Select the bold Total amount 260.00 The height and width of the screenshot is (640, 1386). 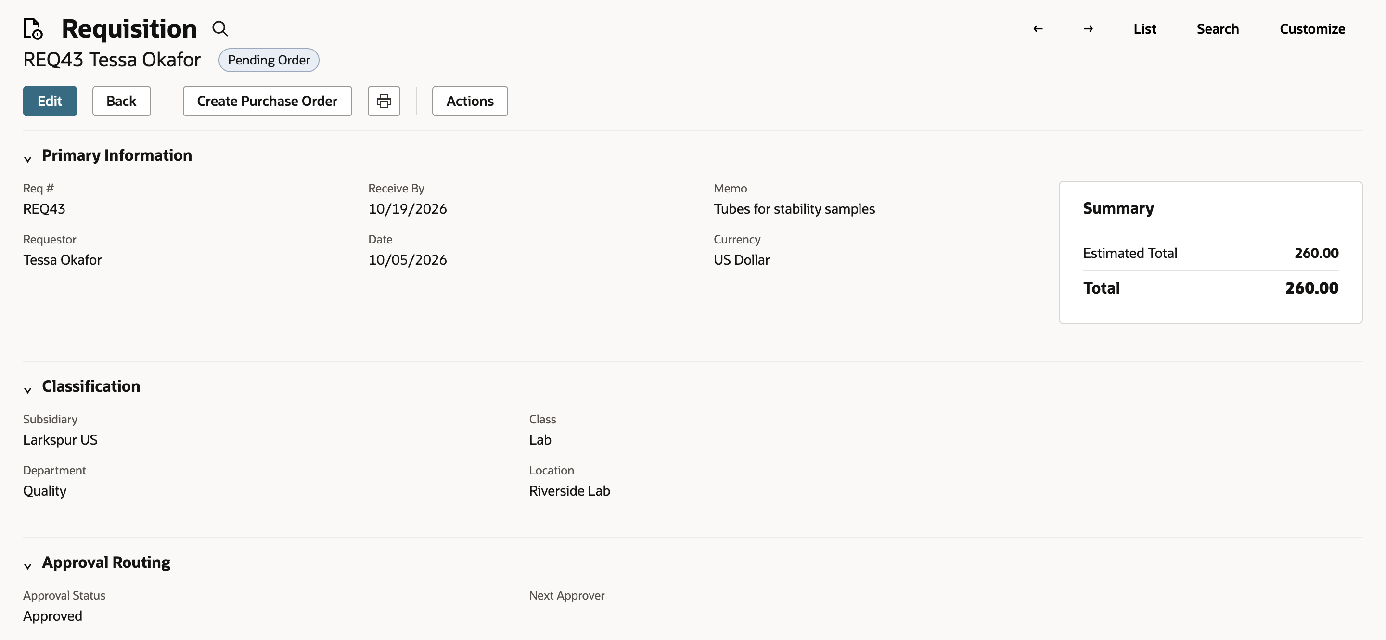(x=1312, y=288)
